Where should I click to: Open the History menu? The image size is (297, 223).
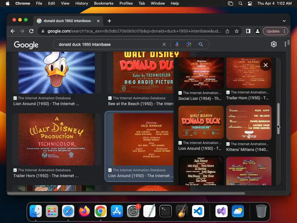(82, 3)
